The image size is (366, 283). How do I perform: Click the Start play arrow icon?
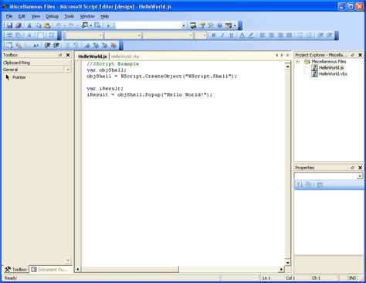[x=108, y=26]
